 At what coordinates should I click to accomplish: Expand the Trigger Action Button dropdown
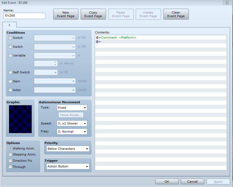pyautogui.click(x=68, y=166)
